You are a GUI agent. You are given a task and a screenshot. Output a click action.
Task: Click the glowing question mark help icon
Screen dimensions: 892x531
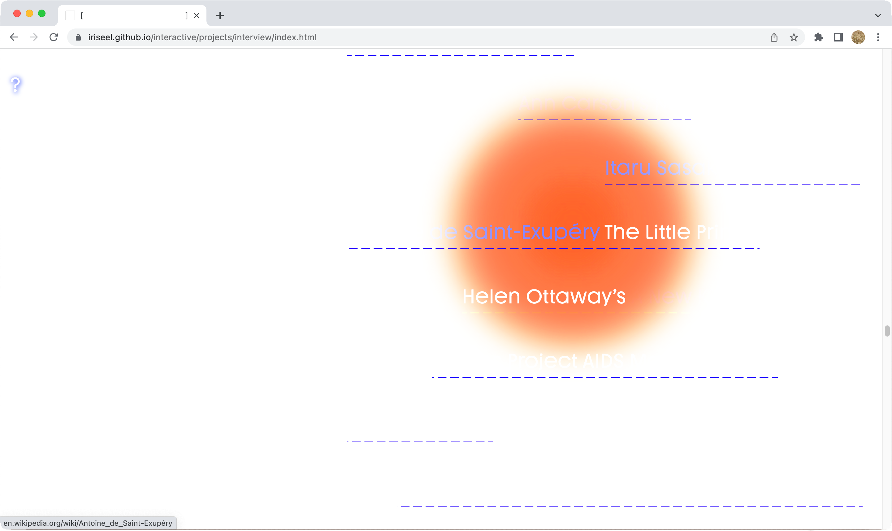(15, 85)
